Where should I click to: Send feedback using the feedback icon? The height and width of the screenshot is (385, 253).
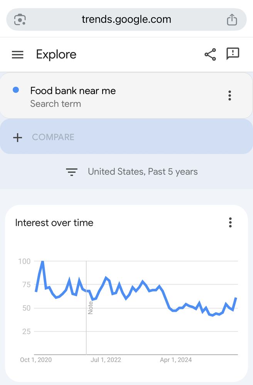[233, 54]
